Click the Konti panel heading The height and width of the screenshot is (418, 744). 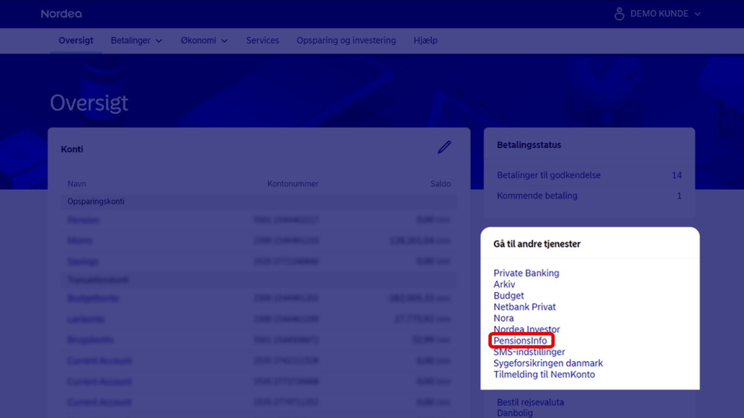click(x=72, y=149)
